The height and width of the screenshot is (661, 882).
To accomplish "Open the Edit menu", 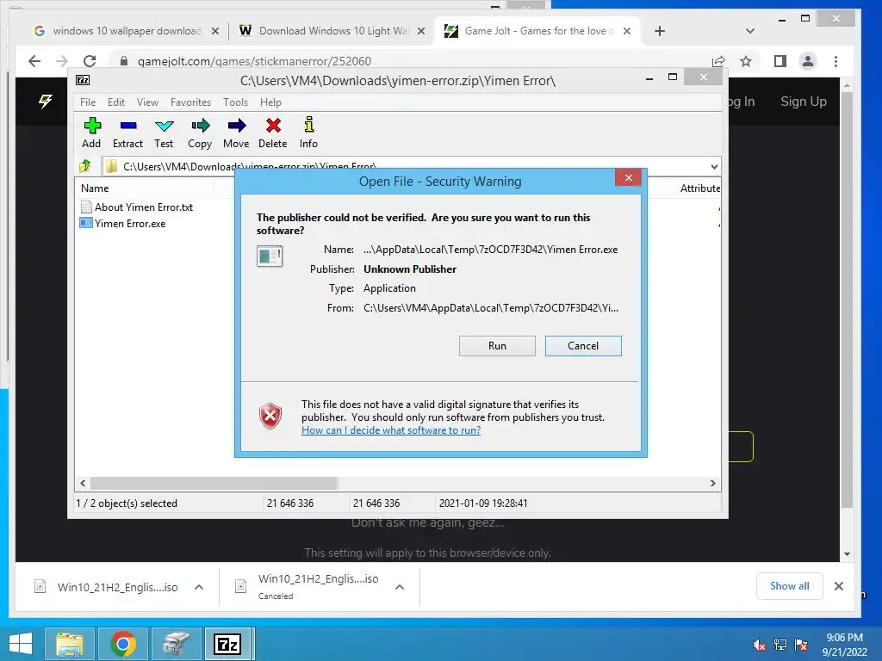I will tap(116, 102).
